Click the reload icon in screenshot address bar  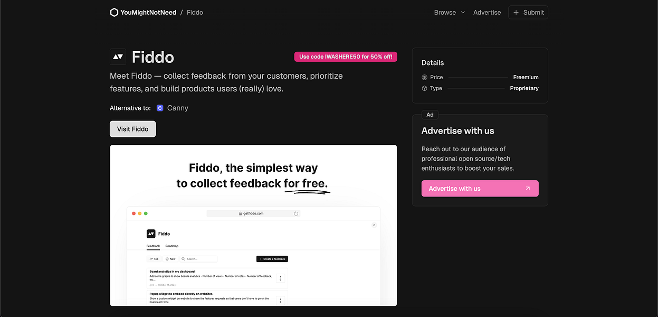coord(296,213)
